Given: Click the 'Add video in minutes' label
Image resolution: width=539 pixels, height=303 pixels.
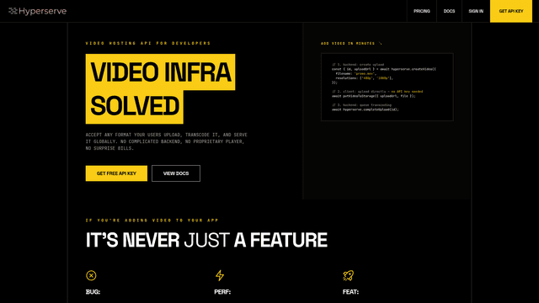Looking at the screenshot, I should point(348,43).
